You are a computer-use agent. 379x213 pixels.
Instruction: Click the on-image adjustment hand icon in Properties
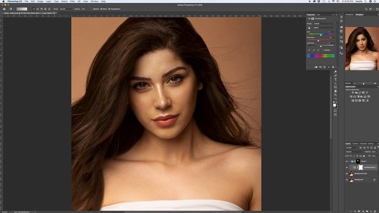point(309,28)
